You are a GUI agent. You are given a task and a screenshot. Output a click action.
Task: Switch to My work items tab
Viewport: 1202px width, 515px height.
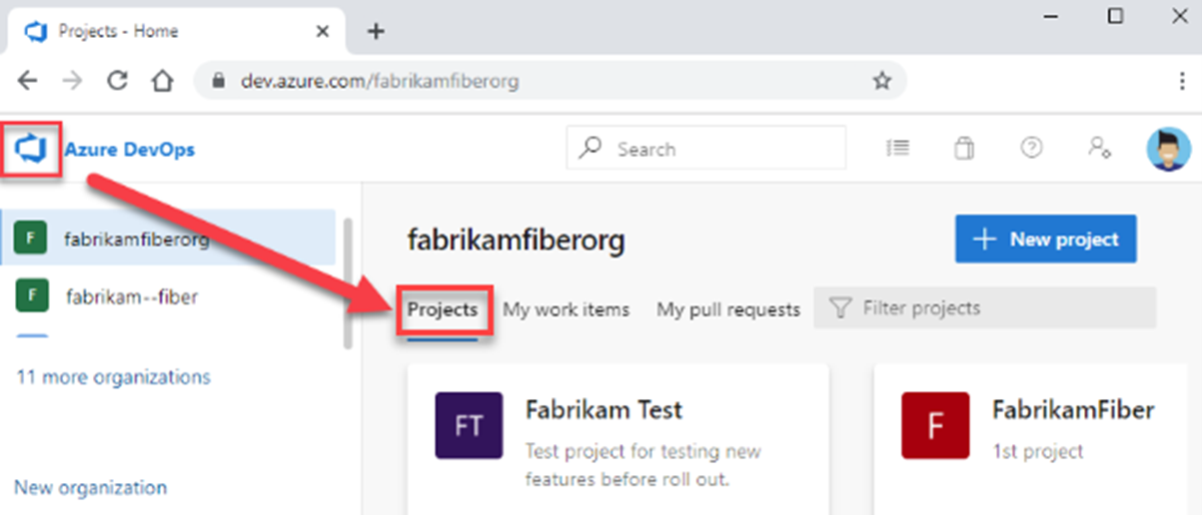[x=566, y=309]
